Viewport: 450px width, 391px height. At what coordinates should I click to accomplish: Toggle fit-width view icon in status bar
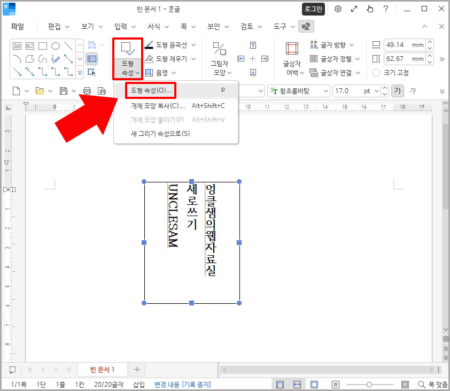297,385
